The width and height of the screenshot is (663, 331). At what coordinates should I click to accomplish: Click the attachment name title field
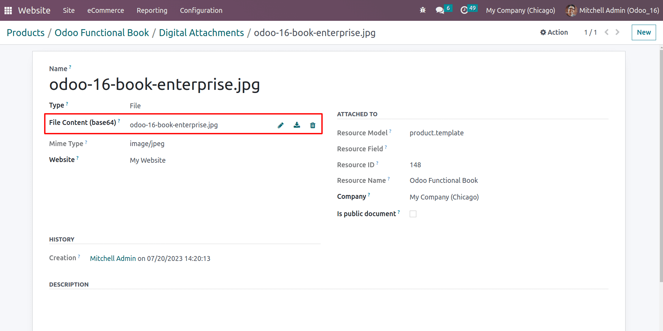(x=155, y=84)
